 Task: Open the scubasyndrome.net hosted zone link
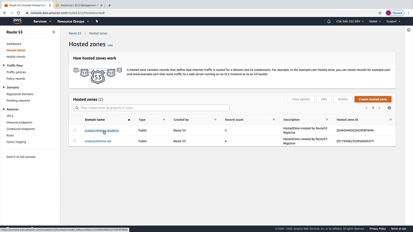click(x=98, y=141)
